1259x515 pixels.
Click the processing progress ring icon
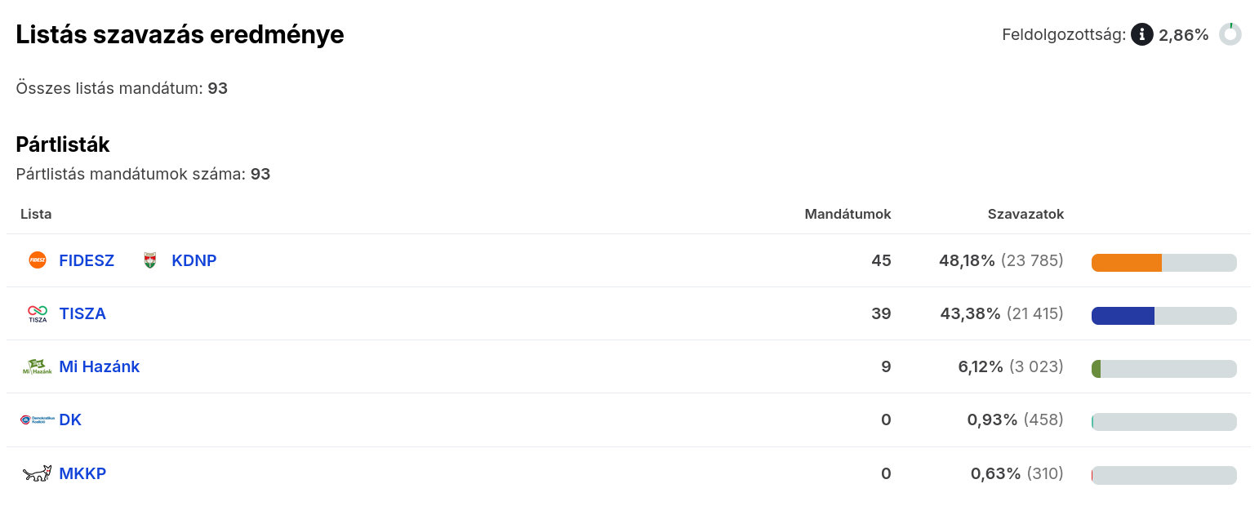(1230, 34)
